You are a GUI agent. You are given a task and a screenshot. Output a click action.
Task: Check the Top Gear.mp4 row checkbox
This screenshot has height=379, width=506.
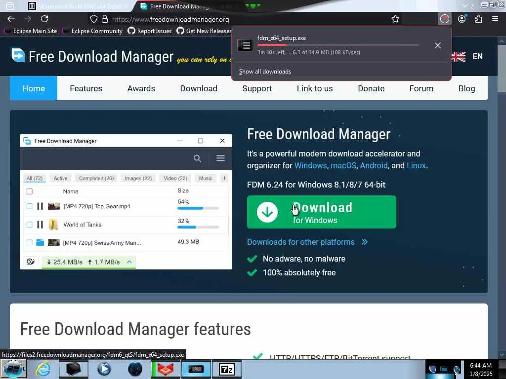[29, 206]
